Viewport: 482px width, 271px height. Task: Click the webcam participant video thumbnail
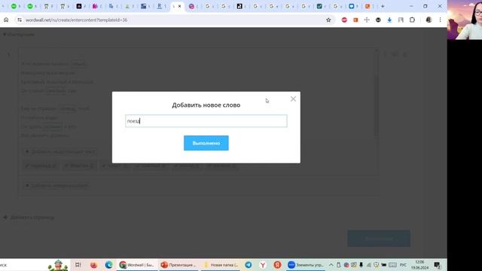[x=465, y=20]
